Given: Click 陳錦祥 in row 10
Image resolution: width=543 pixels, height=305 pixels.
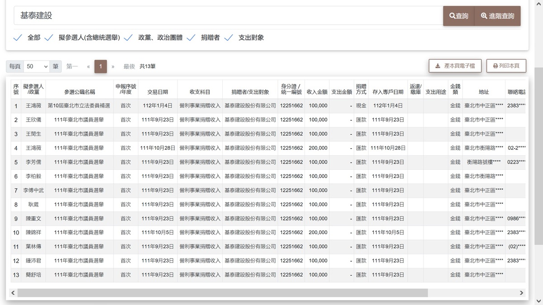Looking at the screenshot, I should pos(33,232).
